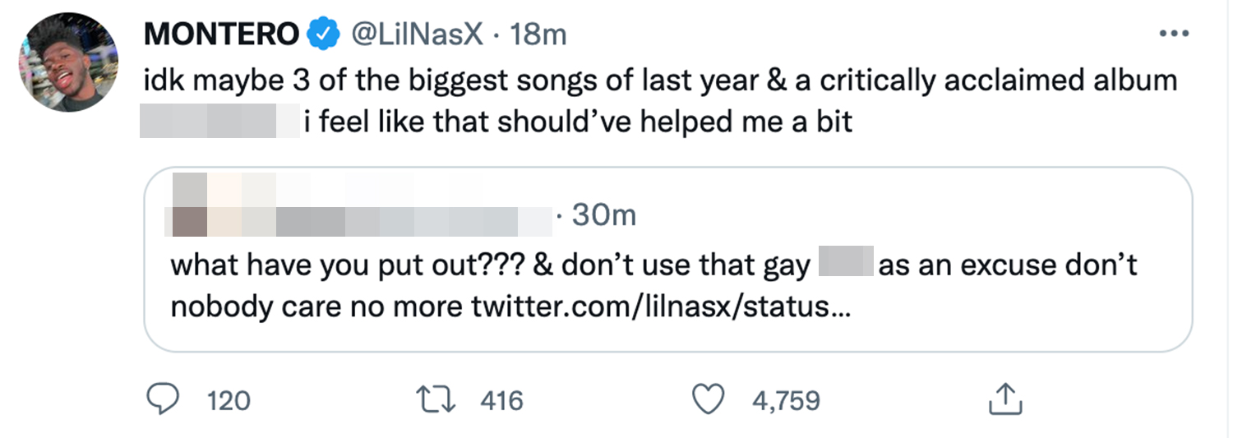The image size is (1233, 438).
Task: Like the tweet with the heart icon
Action: pyautogui.click(x=705, y=399)
